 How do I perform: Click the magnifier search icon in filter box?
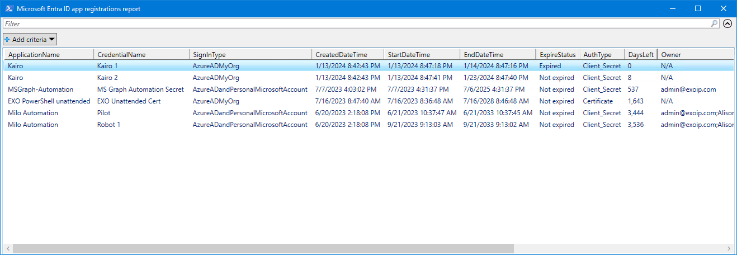pyautogui.click(x=714, y=23)
